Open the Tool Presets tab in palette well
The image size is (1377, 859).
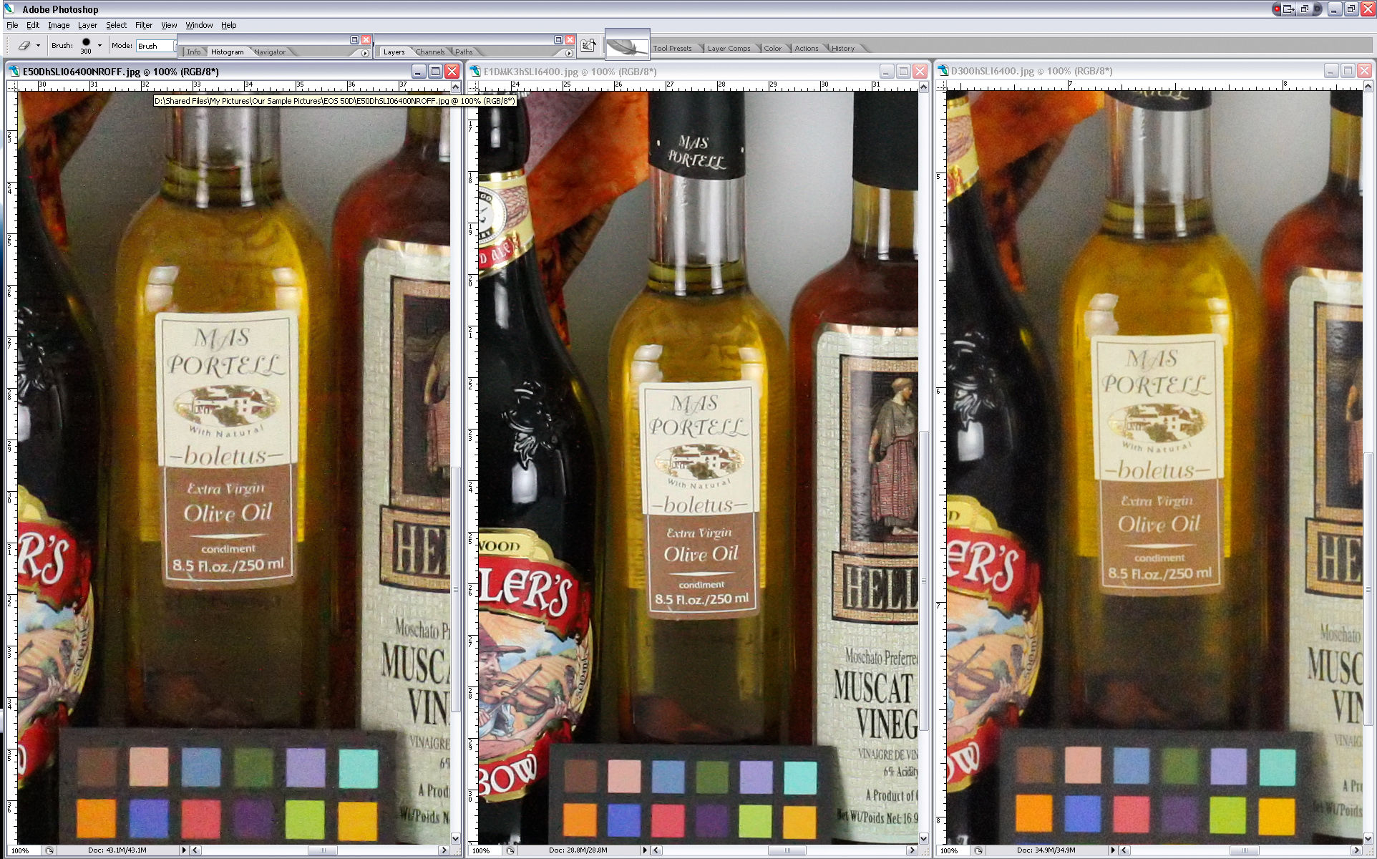pos(672,48)
